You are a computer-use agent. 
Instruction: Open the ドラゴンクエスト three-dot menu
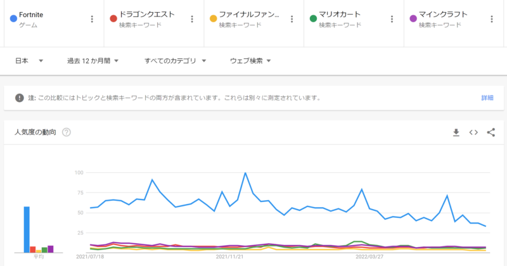click(x=192, y=19)
